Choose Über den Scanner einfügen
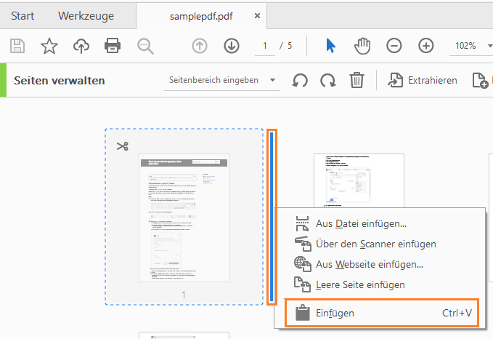The width and height of the screenshot is (493, 339). tap(380, 244)
